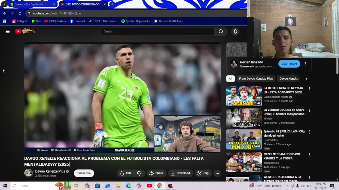Open the sponsored ad options menu
Screen dimensions: 339x190
306,64
